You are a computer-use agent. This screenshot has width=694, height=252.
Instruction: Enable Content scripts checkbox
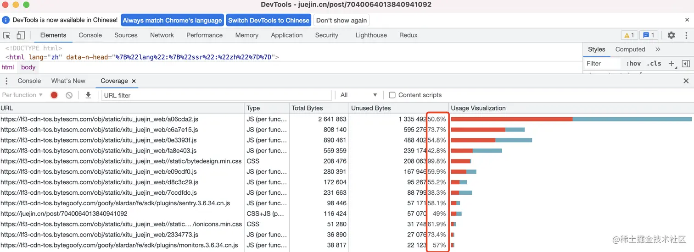click(x=392, y=95)
